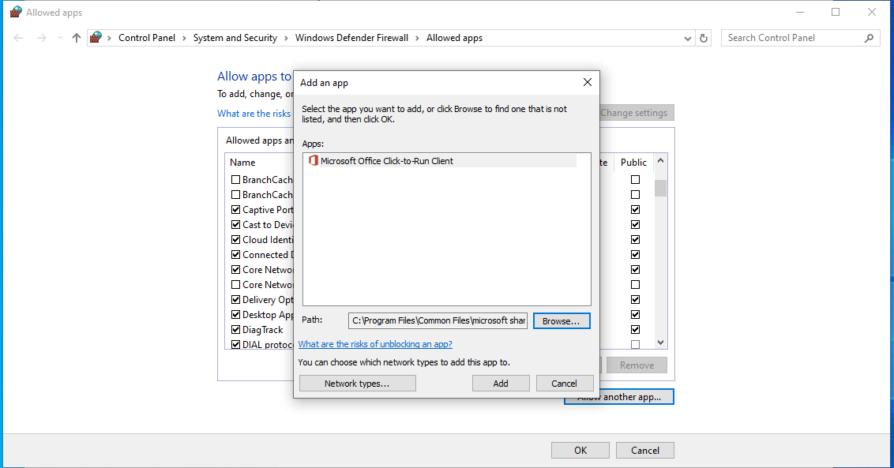Click Allowed apps breadcrumb
Screen dimensions: 894x468
pos(454,38)
